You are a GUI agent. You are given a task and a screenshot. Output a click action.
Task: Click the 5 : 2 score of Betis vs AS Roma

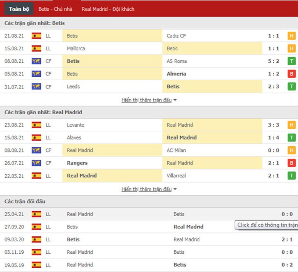(x=273, y=61)
